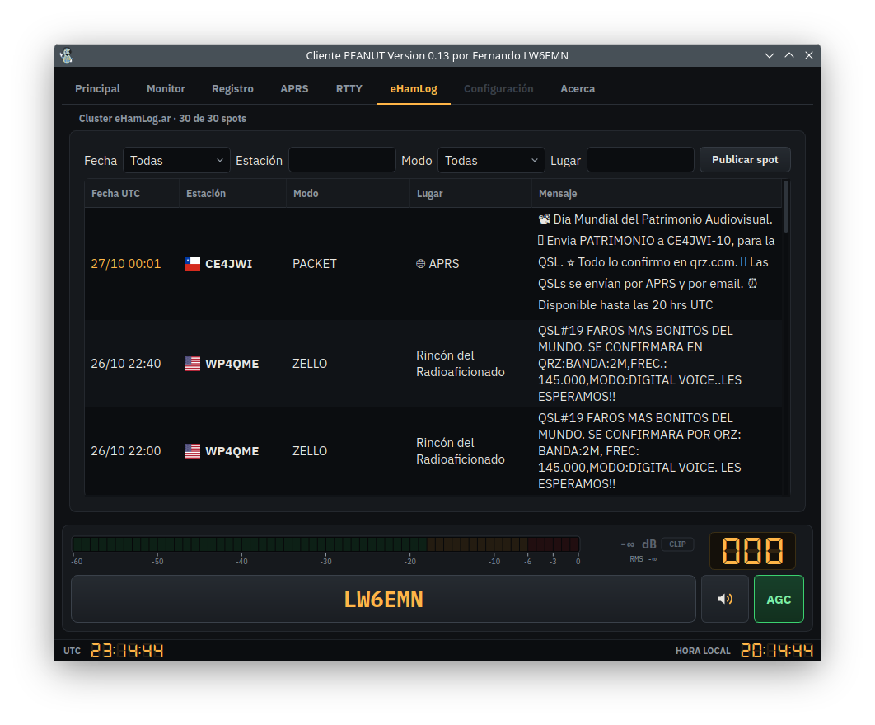Toggle the AGC button
875x725 pixels.
779,599
